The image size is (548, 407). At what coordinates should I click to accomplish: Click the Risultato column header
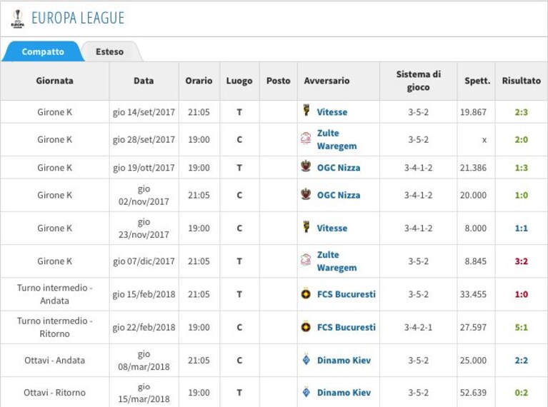tap(522, 81)
